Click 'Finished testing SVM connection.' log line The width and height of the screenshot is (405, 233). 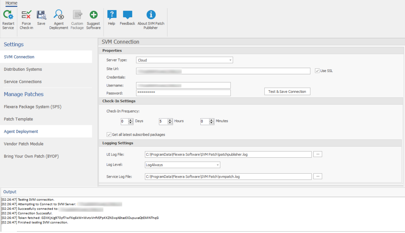35,222
